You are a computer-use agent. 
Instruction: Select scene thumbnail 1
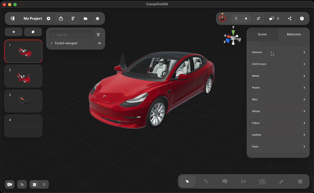pyautogui.click(x=23, y=51)
